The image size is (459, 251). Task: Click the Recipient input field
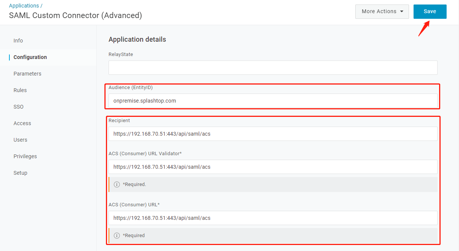273,134
